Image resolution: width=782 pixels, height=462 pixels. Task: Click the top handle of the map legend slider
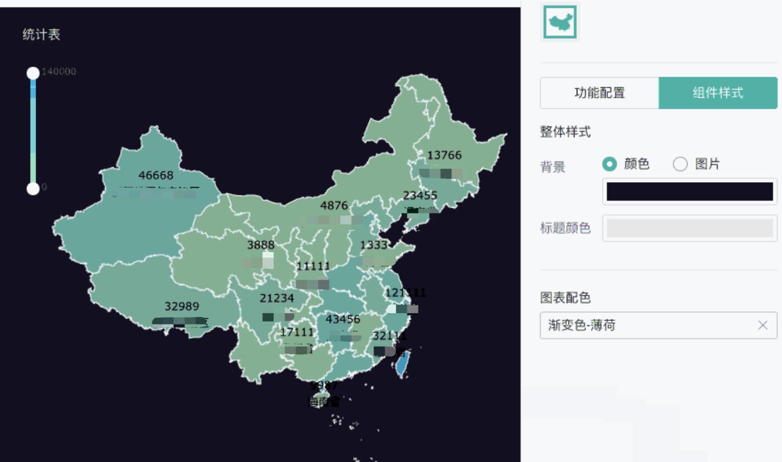[x=33, y=72]
